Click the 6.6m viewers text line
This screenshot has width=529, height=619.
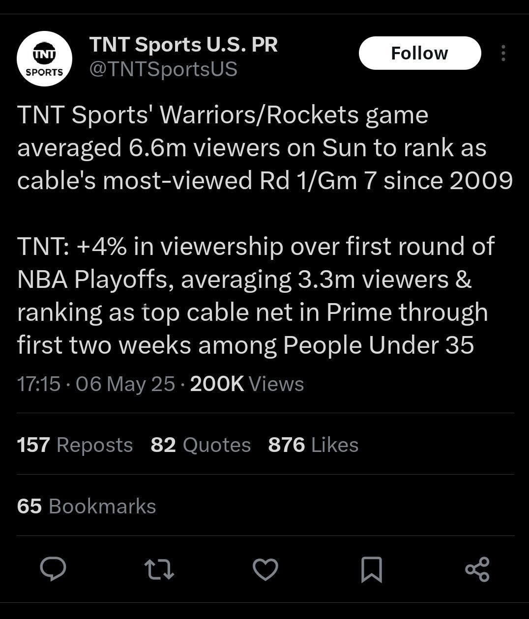click(x=252, y=147)
